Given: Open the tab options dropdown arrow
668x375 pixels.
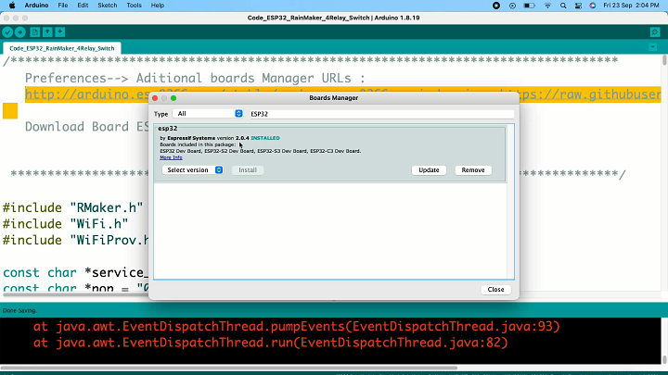Looking at the screenshot, I should coord(652,47).
